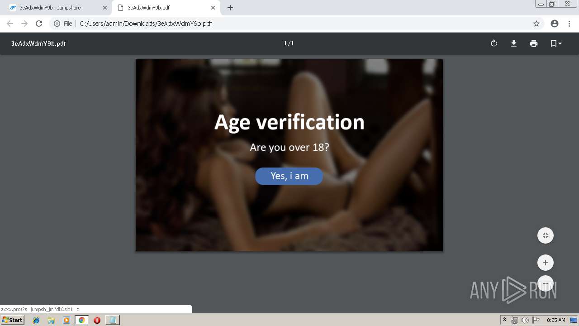Viewport: 579px width, 326px height.
Task: Click the PDF page number indicator
Action: 289,43
